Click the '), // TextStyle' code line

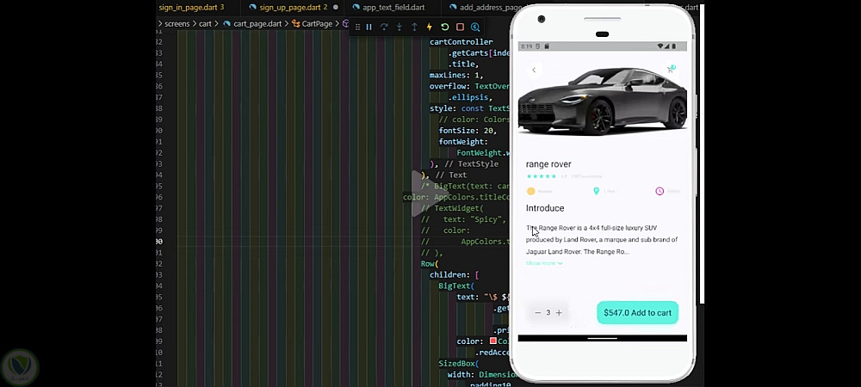(464, 163)
